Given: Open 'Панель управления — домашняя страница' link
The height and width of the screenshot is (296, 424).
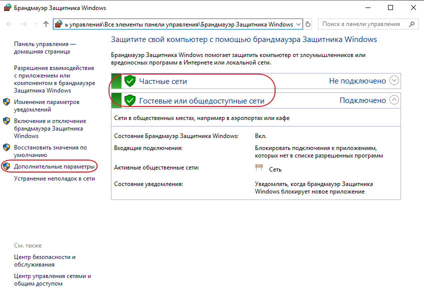Looking at the screenshot, I should click(x=45, y=47).
